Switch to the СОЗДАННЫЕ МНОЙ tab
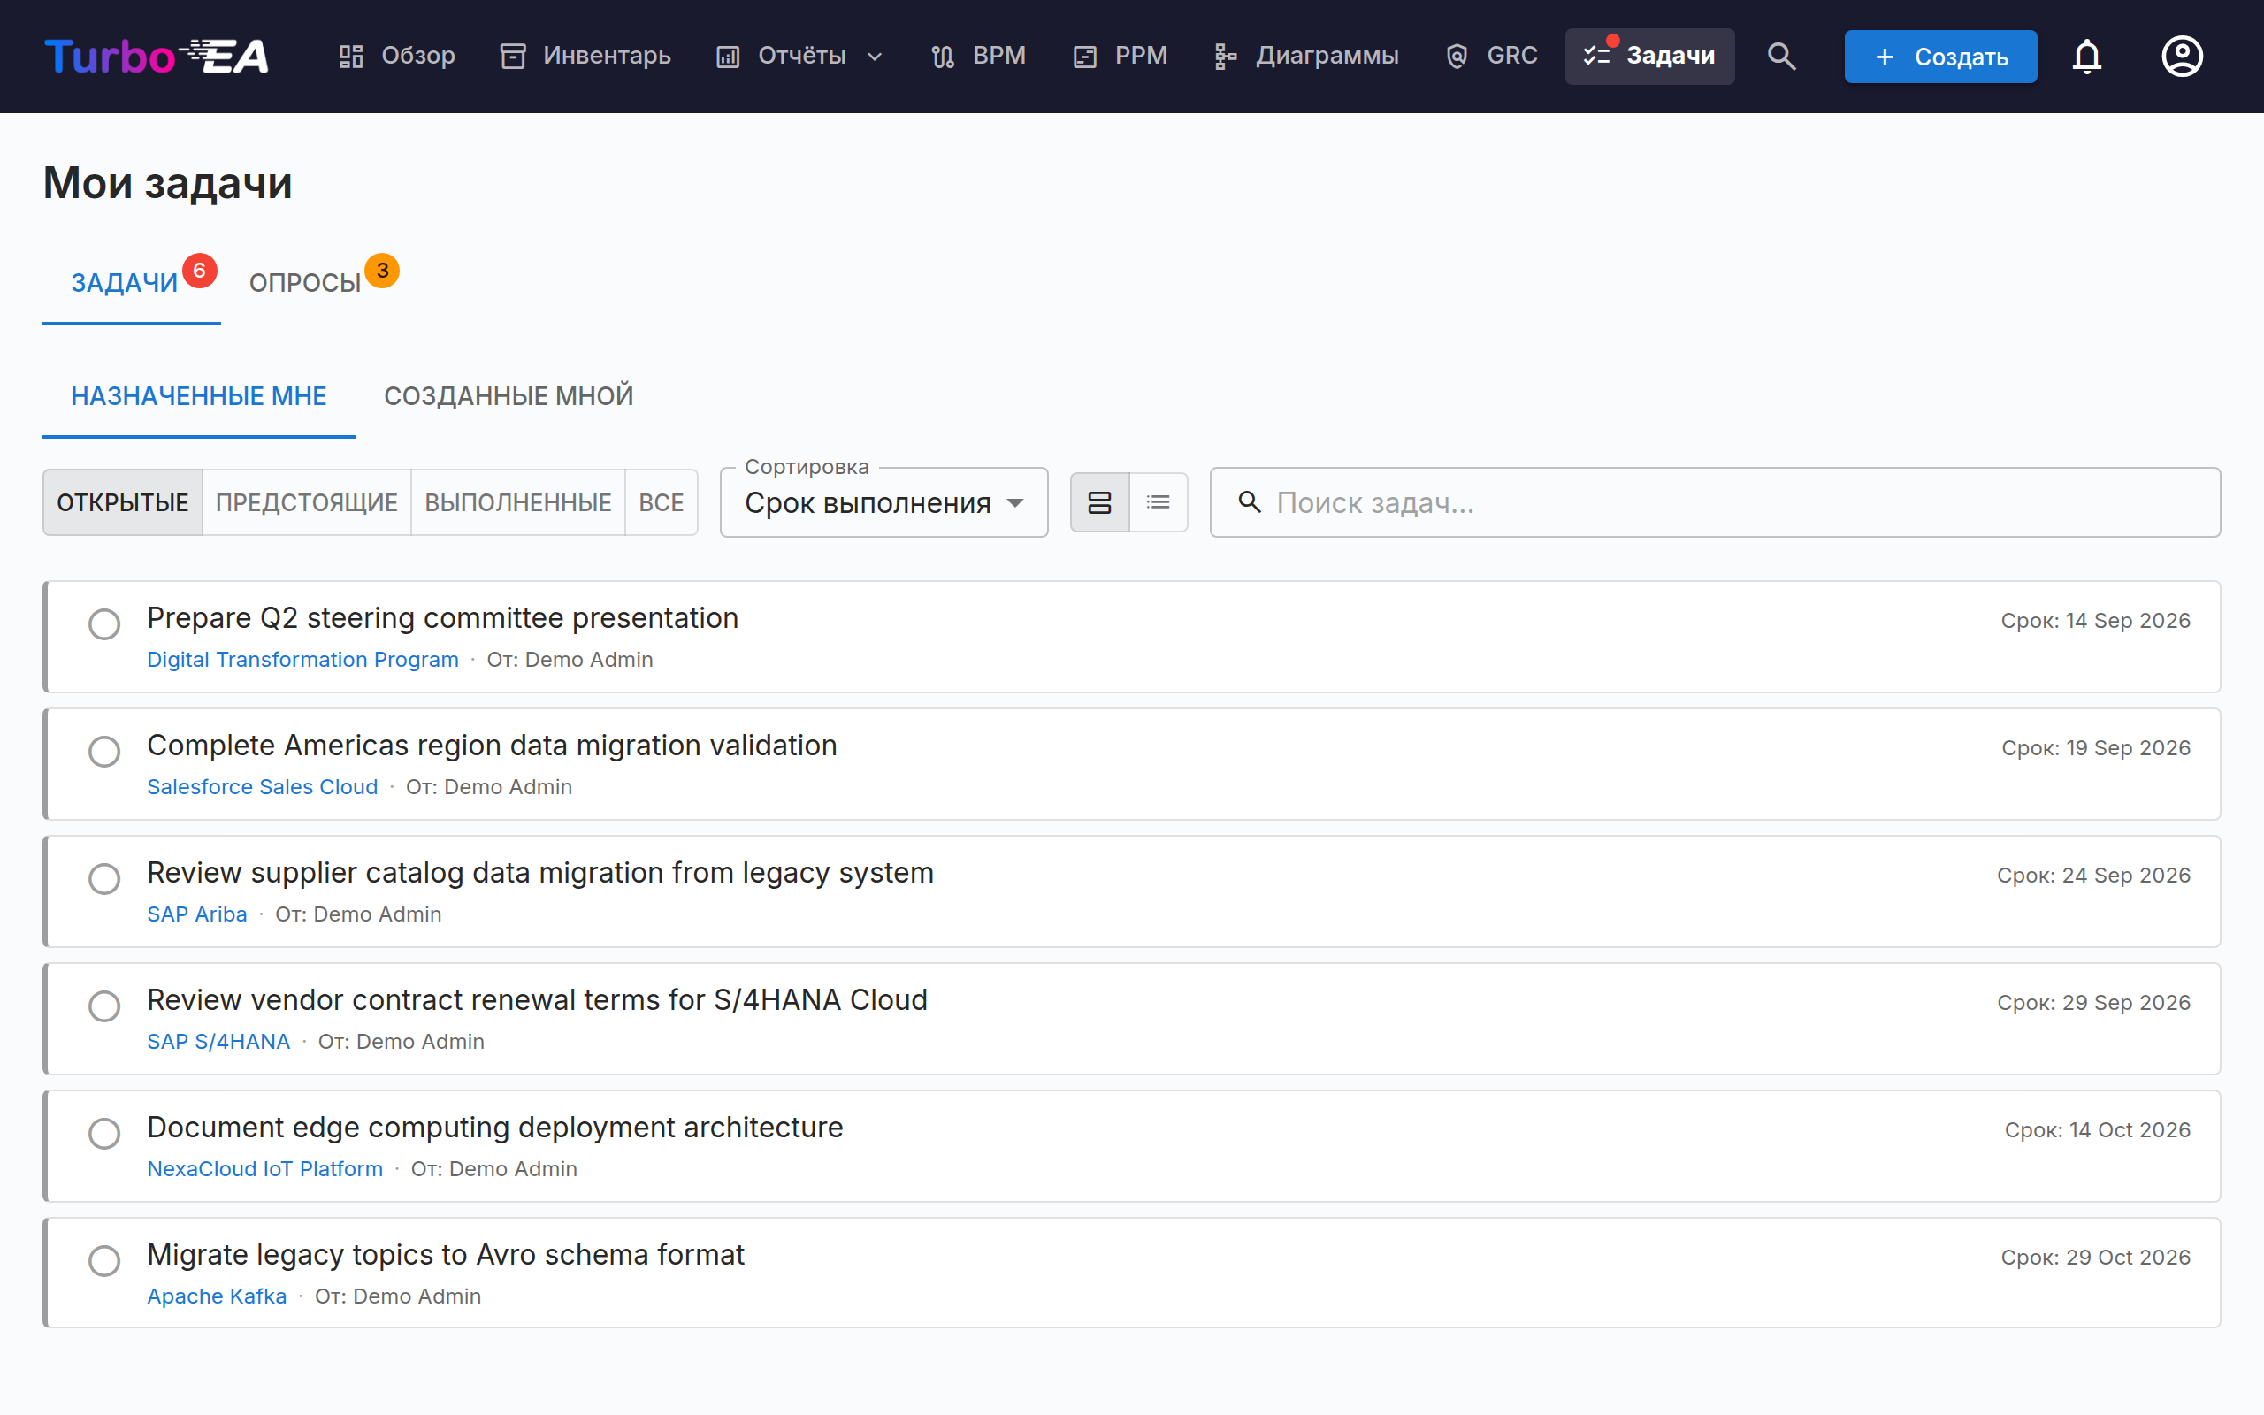Screen dimensions: 2264x1415 click(508, 396)
